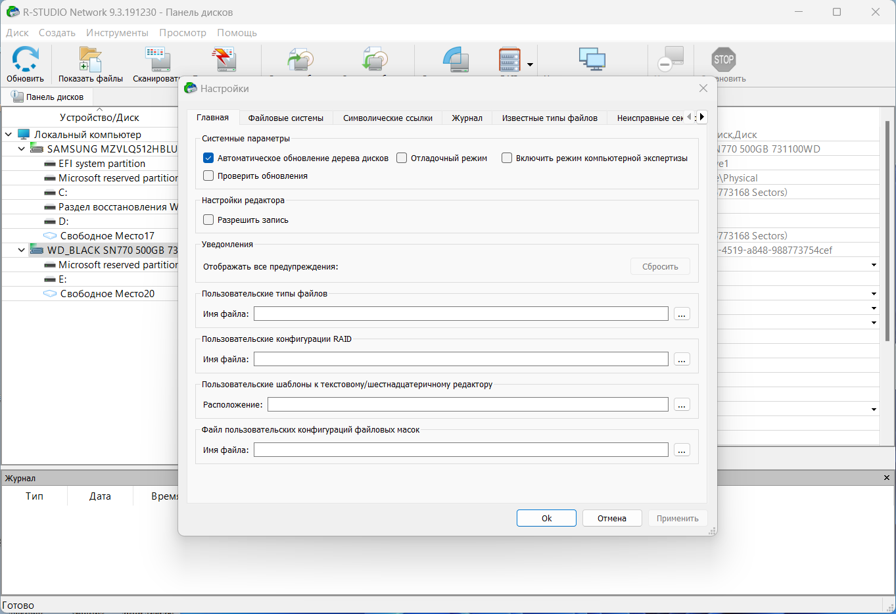
Task: Click the Применить button
Action: [x=678, y=518]
